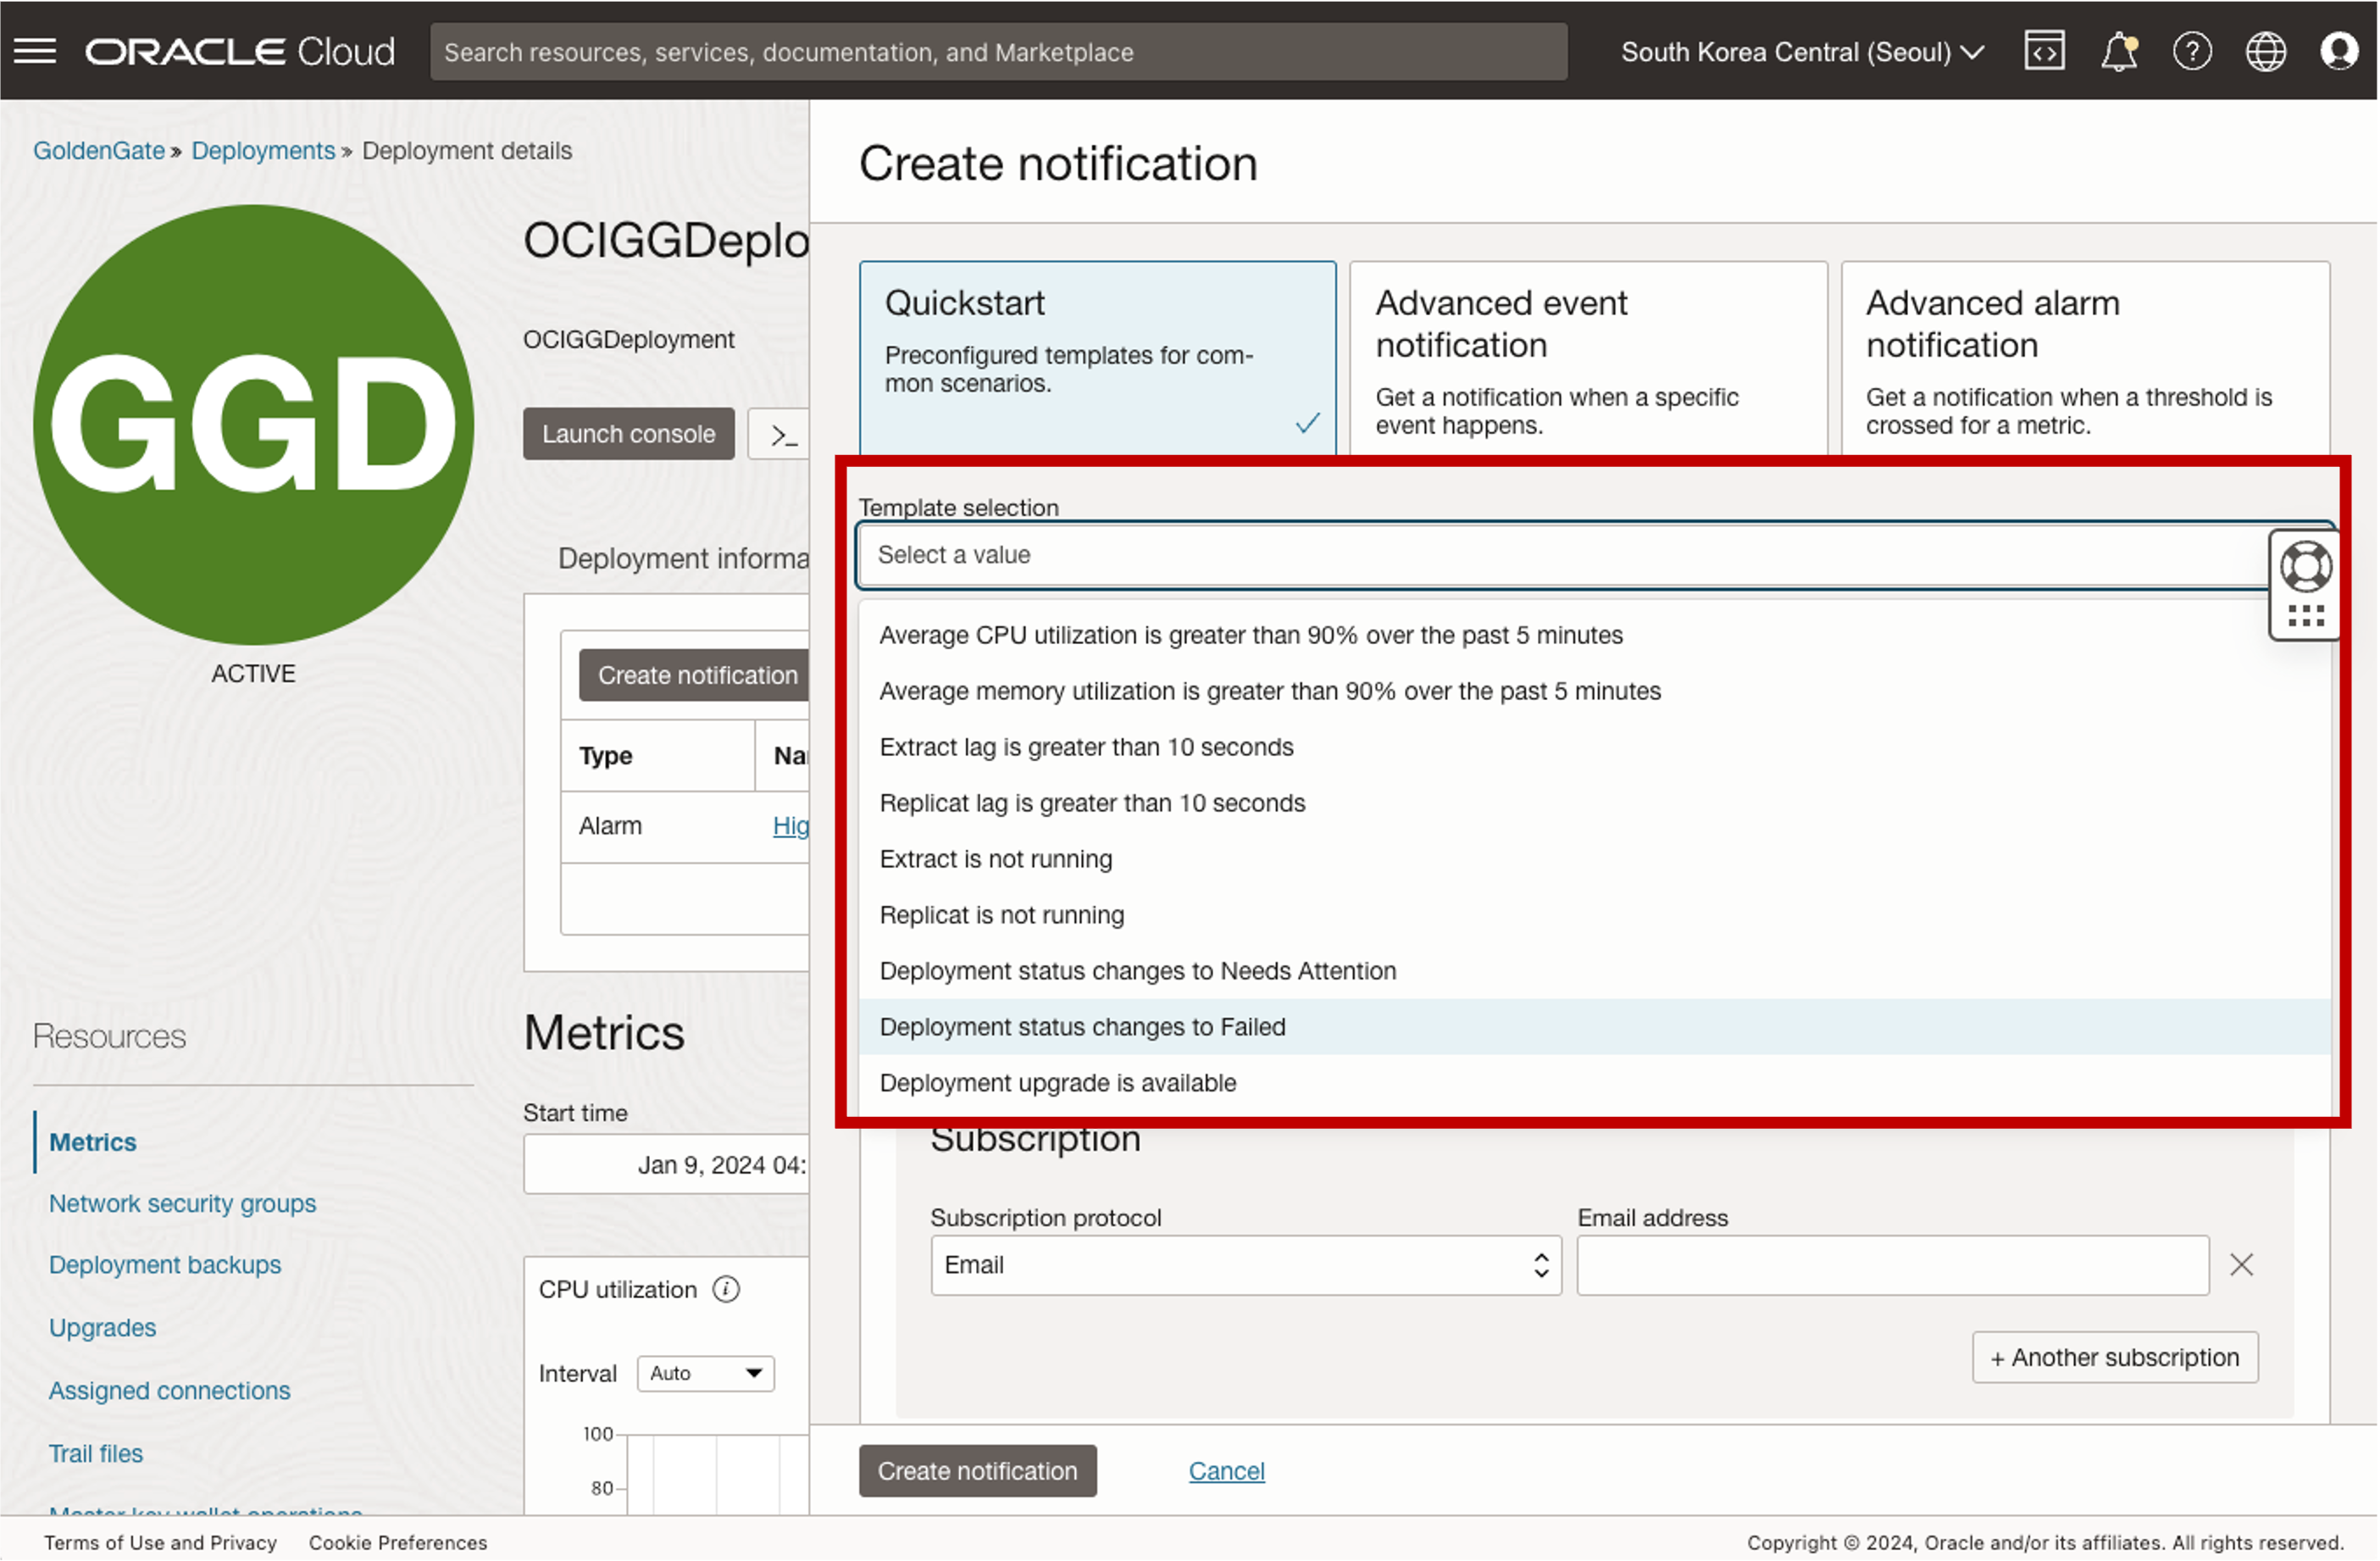Open Assigned connections resource

tap(169, 1391)
